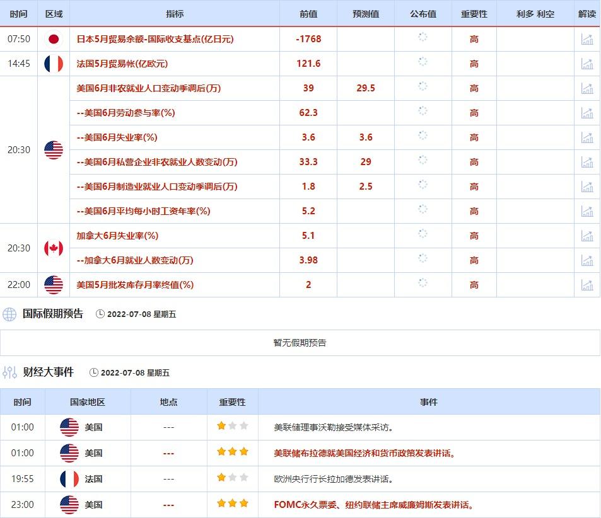Click the 重要性 header in data table
The image size is (601, 518).
click(474, 14)
